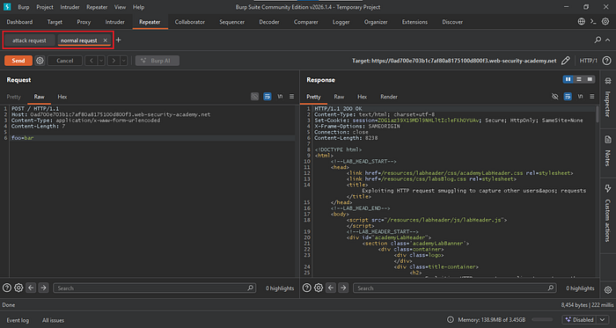This screenshot has height=328, width=616.
Task: Click the Burp logo icon in the title bar
Action: pos(7,7)
